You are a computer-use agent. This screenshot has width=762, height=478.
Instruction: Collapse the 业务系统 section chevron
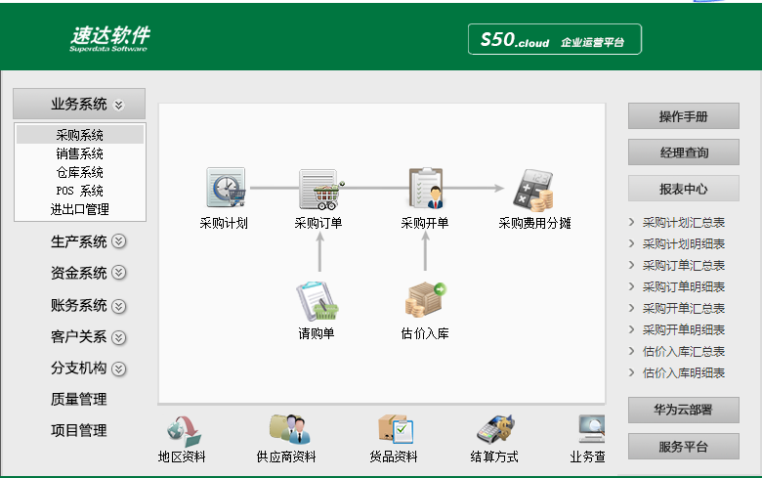point(118,105)
